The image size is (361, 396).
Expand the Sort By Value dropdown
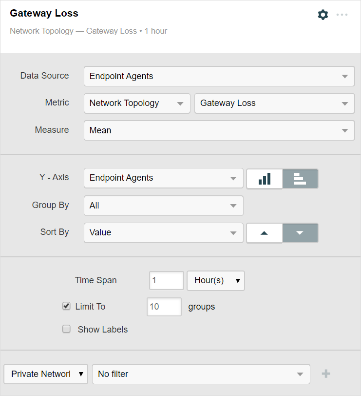(x=163, y=233)
